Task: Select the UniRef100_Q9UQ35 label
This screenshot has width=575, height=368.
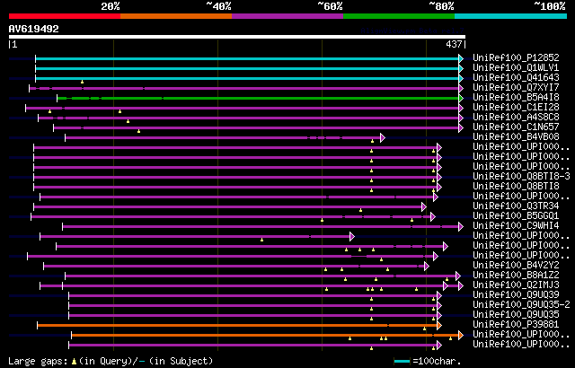Action: 516,315
